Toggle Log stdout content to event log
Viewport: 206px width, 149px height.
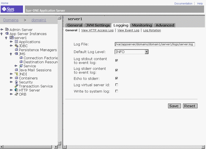[x=117, y=60]
